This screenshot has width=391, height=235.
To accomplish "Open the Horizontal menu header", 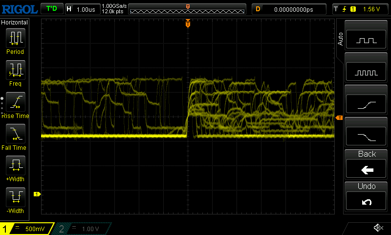I will 15,23.
